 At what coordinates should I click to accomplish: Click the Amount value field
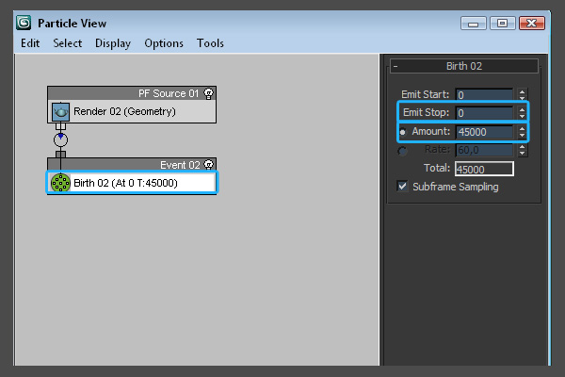click(483, 132)
